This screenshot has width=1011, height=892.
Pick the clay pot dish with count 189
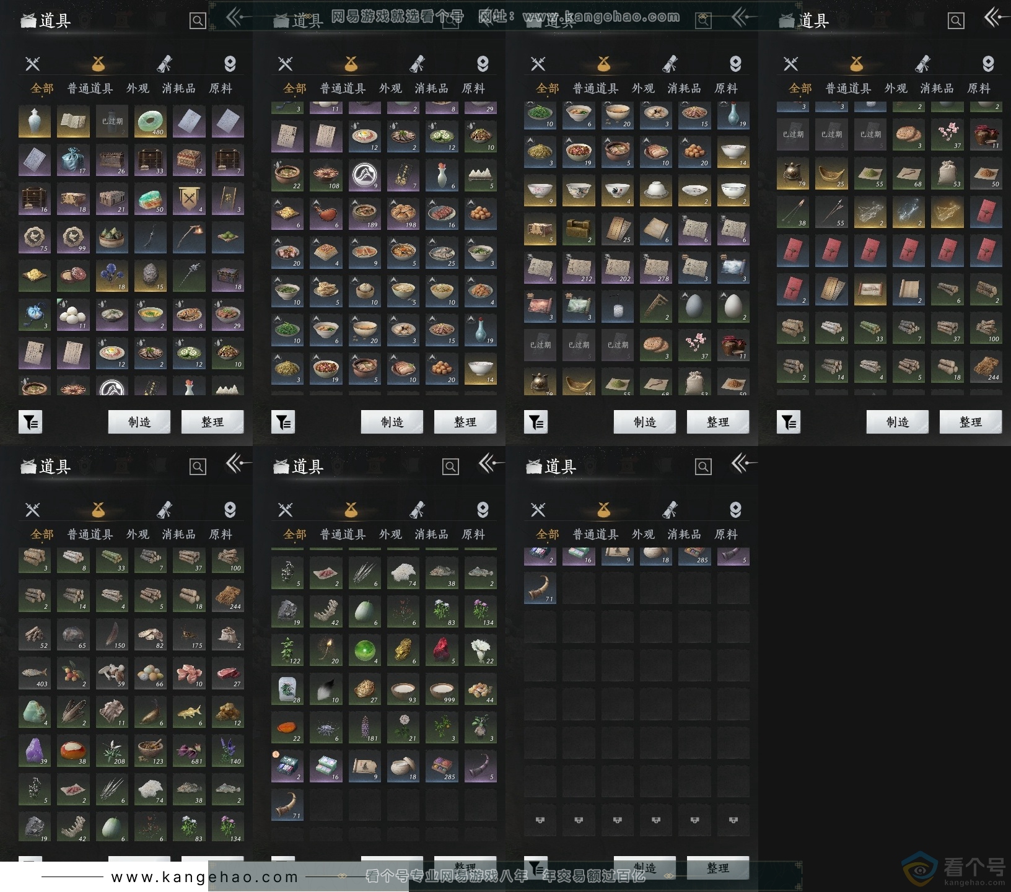pyautogui.click(x=364, y=214)
